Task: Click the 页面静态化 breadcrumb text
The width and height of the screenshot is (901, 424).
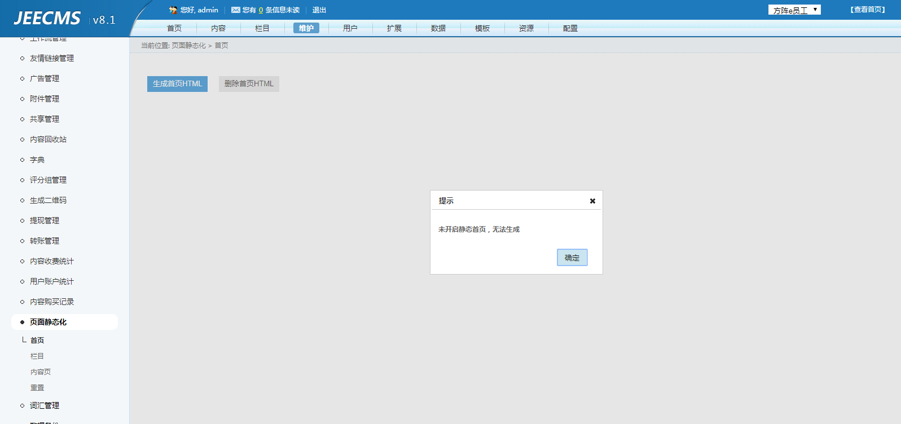Action: 188,46
